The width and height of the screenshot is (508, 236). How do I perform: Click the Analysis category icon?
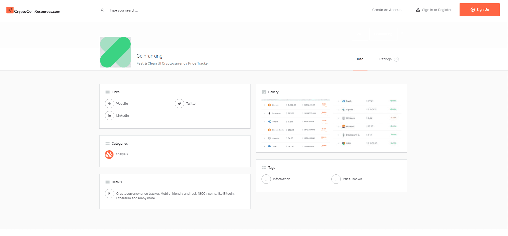[109, 154]
